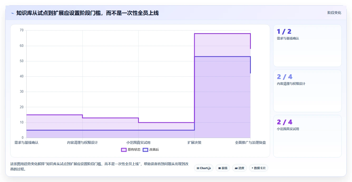
Task: Click the lightning icon beside the title
Action: (x=12, y=13)
